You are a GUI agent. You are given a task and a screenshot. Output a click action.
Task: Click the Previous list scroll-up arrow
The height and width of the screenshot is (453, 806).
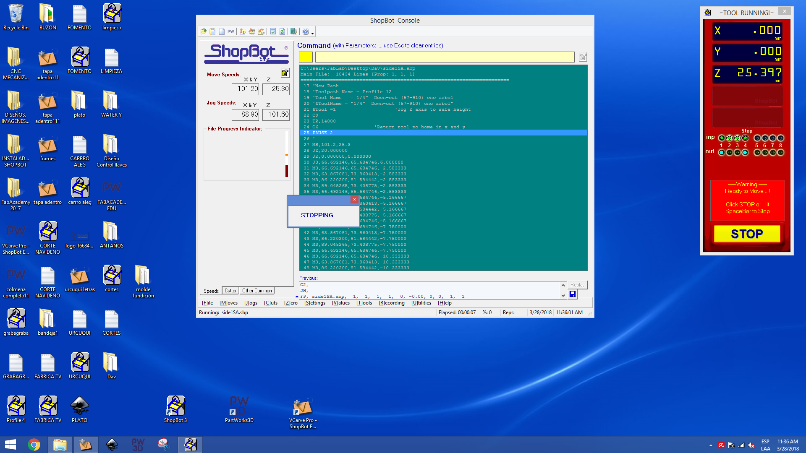tap(563, 285)
